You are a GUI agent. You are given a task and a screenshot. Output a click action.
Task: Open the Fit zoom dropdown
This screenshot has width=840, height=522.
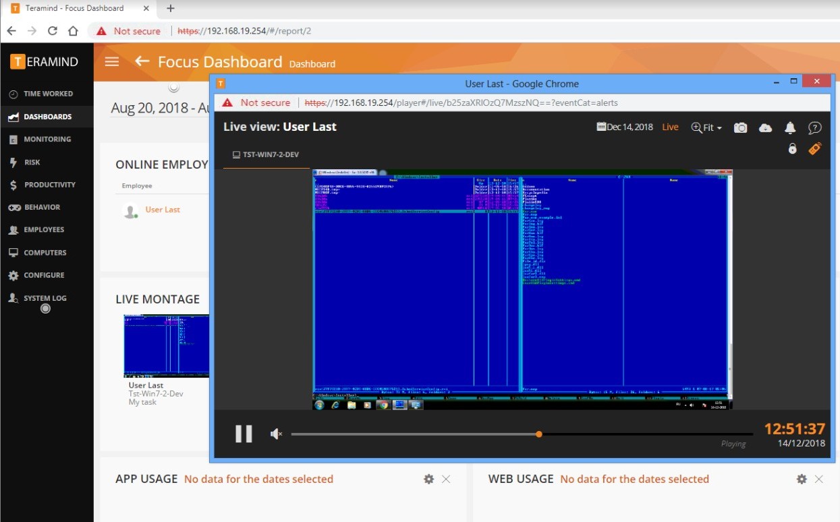tap(706, 127)
